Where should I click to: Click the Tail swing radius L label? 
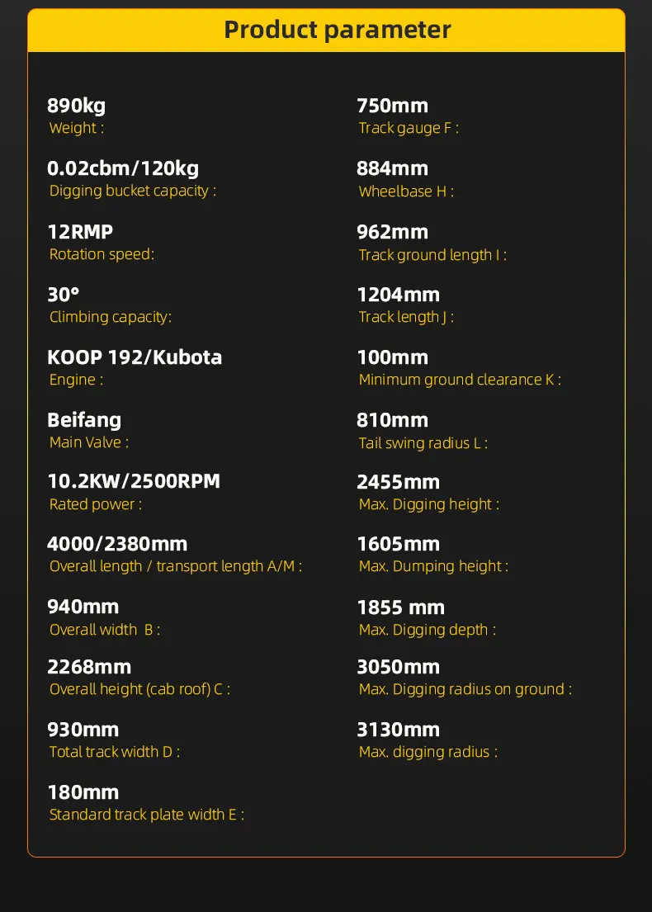click(423, 443)
